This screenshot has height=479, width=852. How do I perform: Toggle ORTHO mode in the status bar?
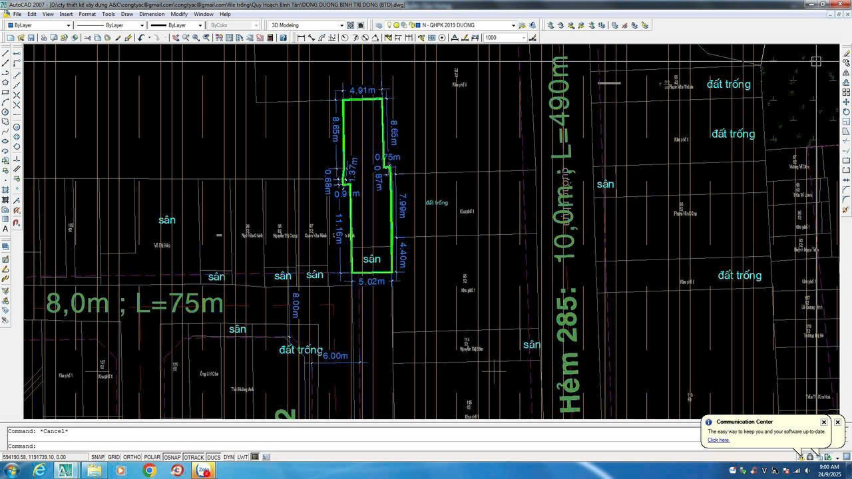(132, 457)
